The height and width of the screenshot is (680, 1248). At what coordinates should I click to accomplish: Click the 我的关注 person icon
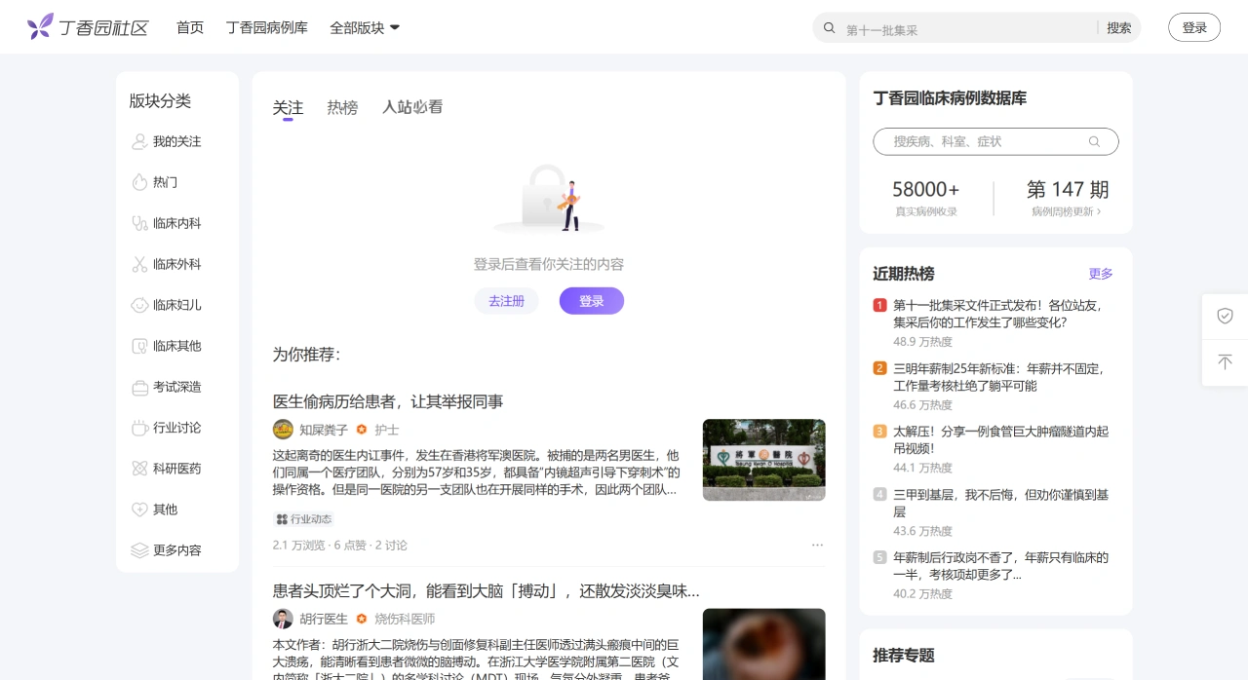tap(139, 141)
